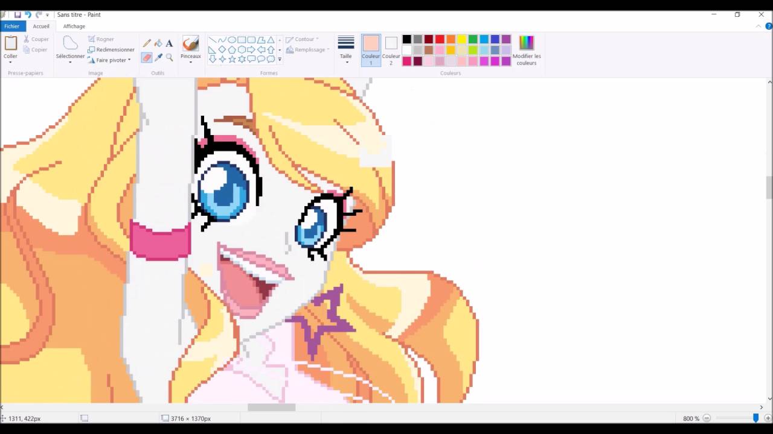Click the Couper button
The height and width of the screenshot is (434, 773).
click(x=36, y=39)
